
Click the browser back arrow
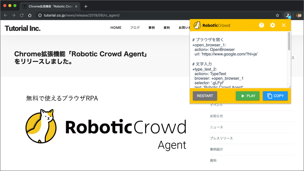pos(5,15)
